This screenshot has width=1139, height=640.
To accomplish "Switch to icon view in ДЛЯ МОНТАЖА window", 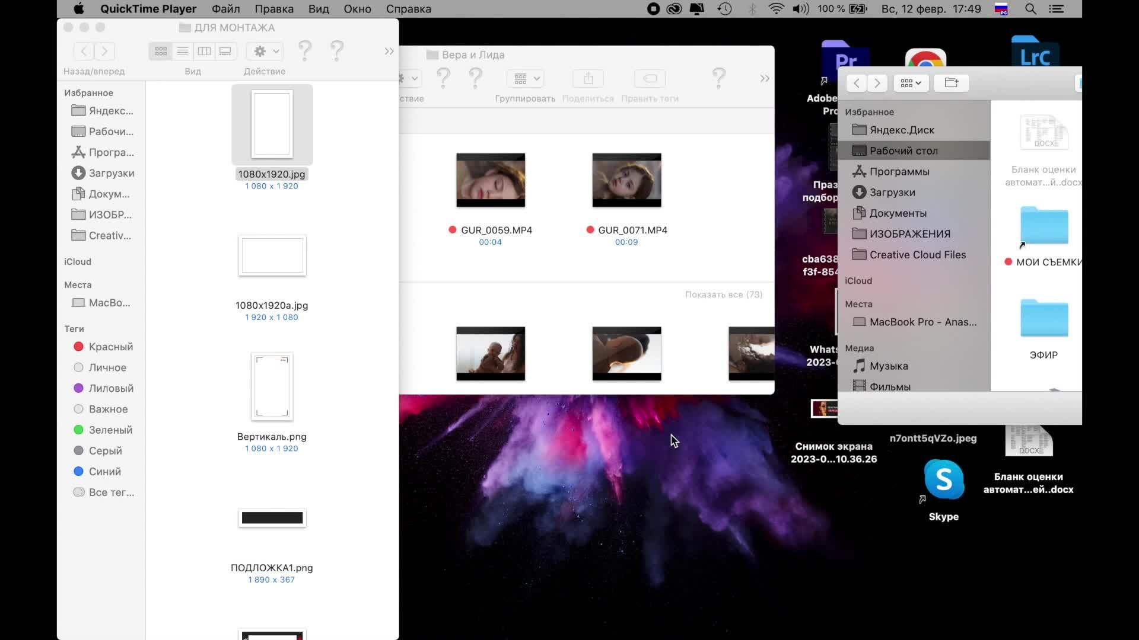I will point(161,52).
